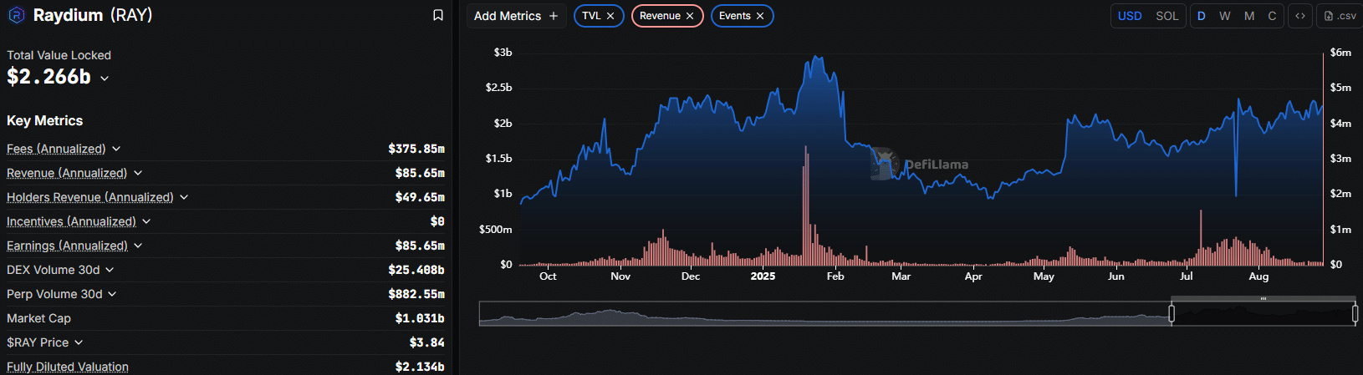Select cumulative (C) chart mode

click(1272, 16)
